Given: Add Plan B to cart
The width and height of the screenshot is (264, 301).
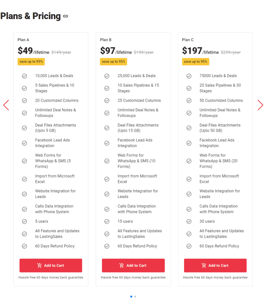Looking at the screenshot, I should click(133, 265).
